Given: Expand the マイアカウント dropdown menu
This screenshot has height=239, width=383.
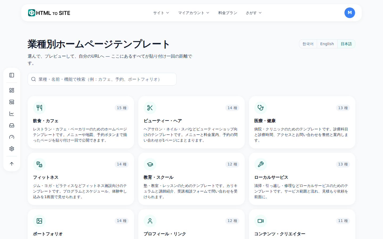Looking at the screenshot, I should click(194, 13).
